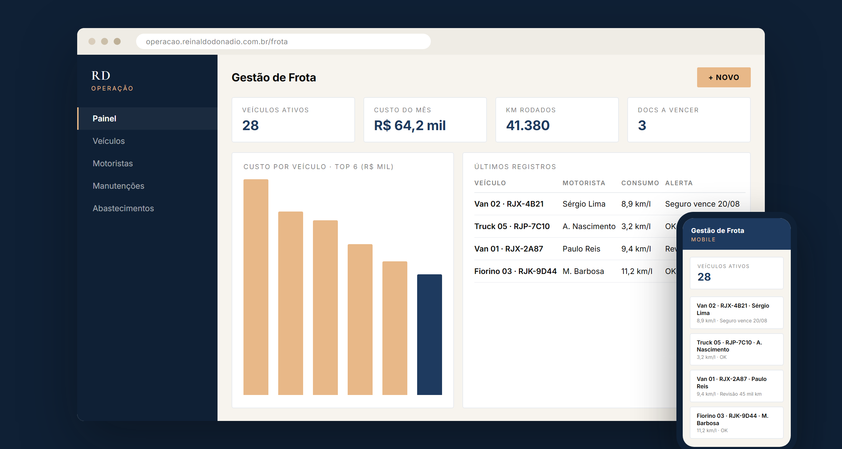Select table row Fiorino 03 · RJK-9D44
The image size is (842, 449).
click(x=575, y=272)
